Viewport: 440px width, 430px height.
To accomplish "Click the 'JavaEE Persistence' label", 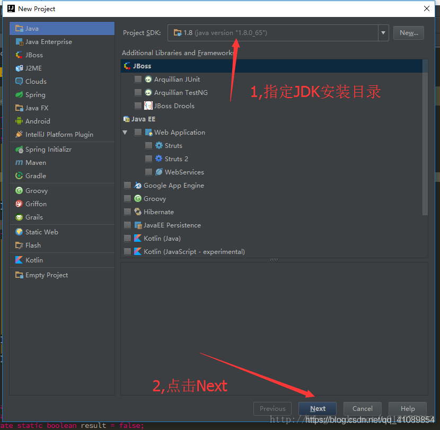I will tap(172, 225).
